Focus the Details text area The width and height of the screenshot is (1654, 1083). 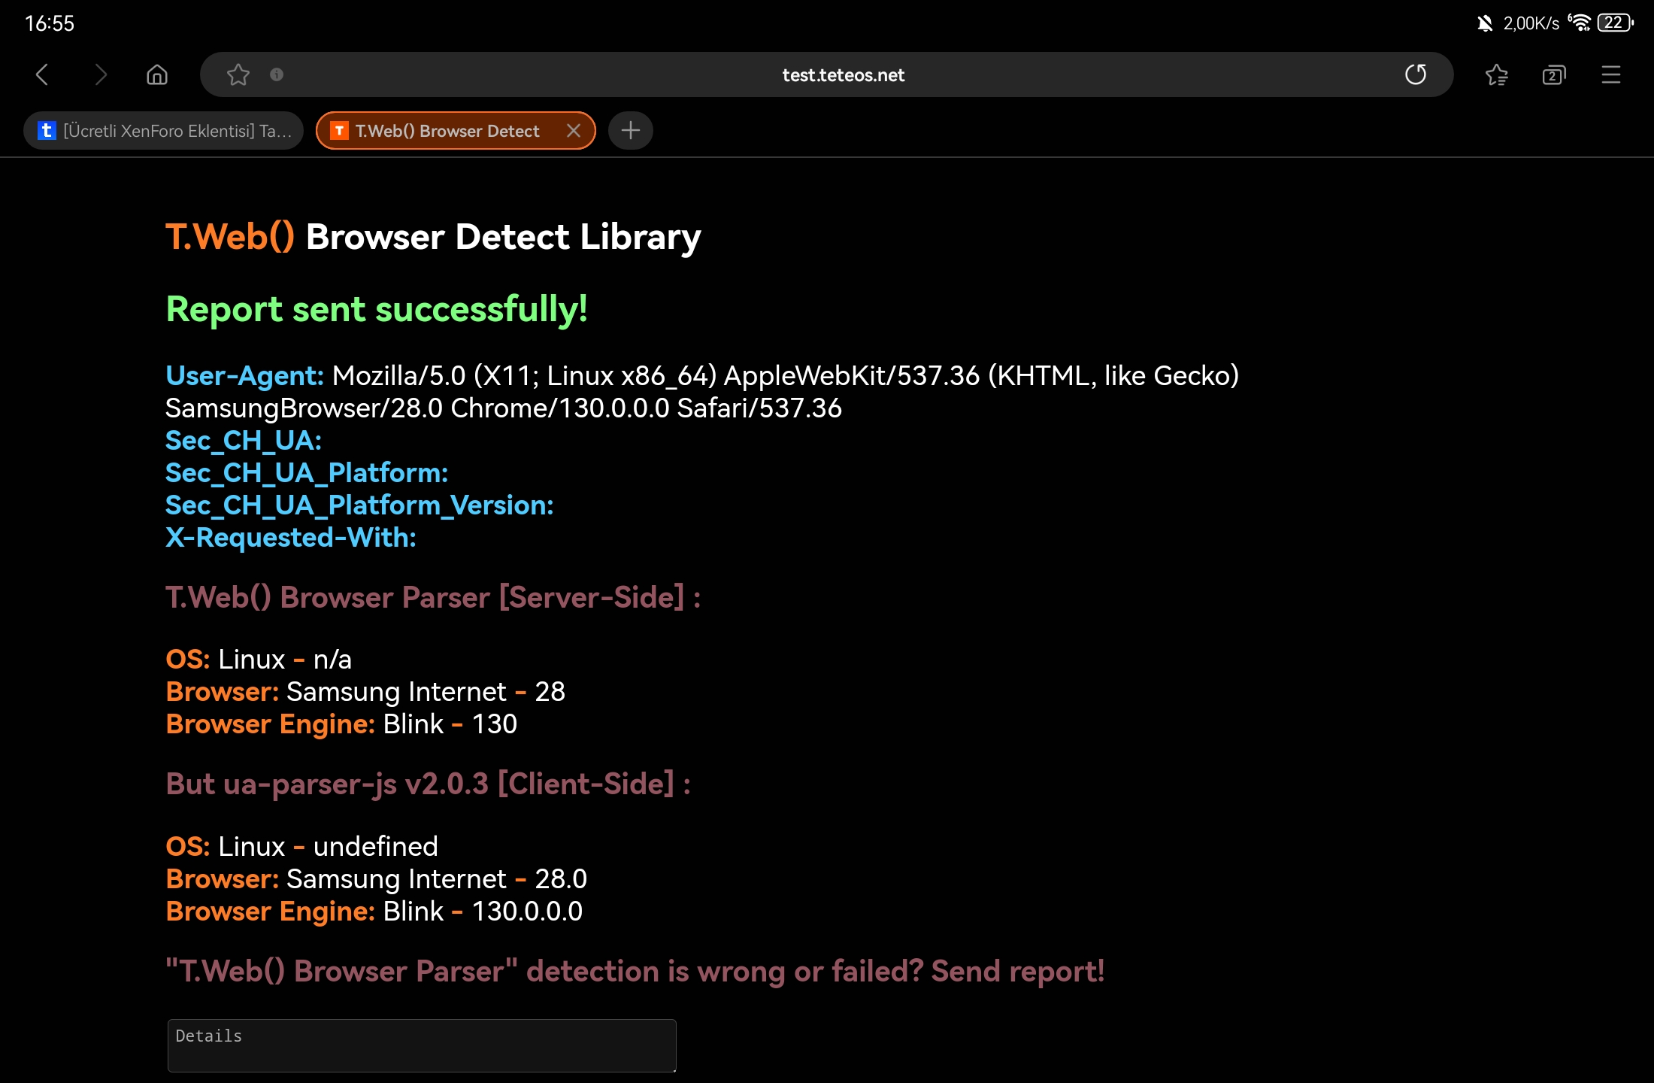[422, 1045]
